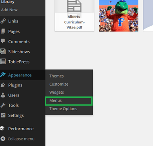
Task: Open the Links menu label
Action: coord(13,21)
